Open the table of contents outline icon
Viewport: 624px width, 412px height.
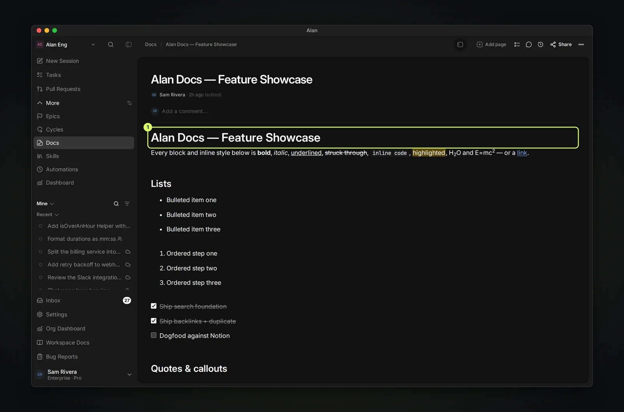pyautogui.click(x=517, y=44)
